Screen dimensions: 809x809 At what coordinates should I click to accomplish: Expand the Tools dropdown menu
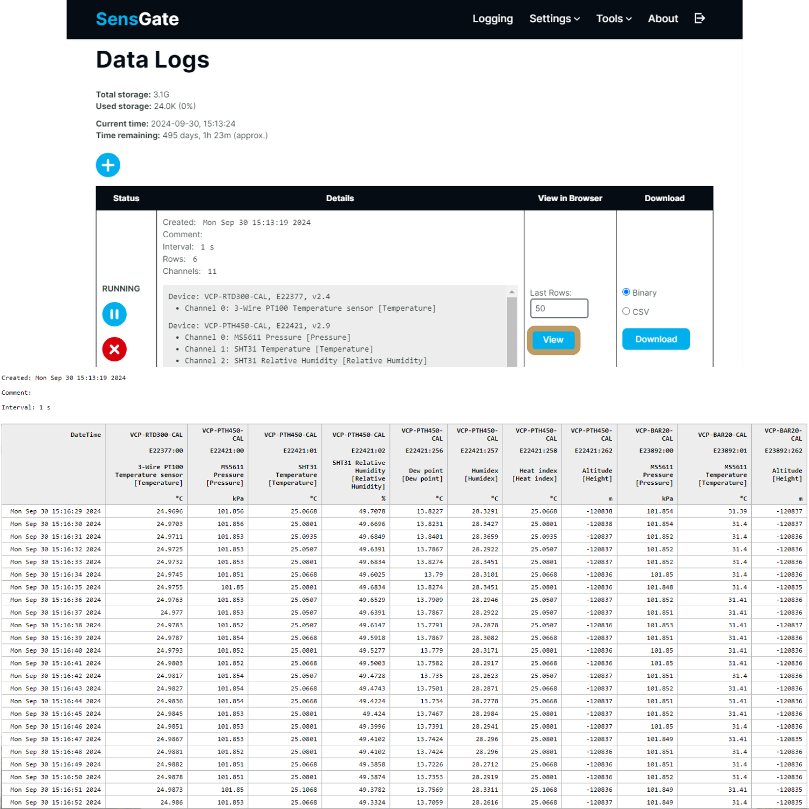tap(614, 18)
